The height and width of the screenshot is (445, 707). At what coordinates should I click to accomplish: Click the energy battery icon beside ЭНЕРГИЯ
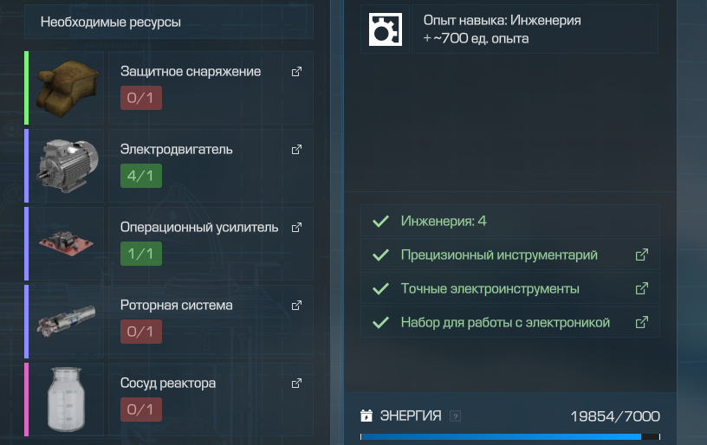366,416
